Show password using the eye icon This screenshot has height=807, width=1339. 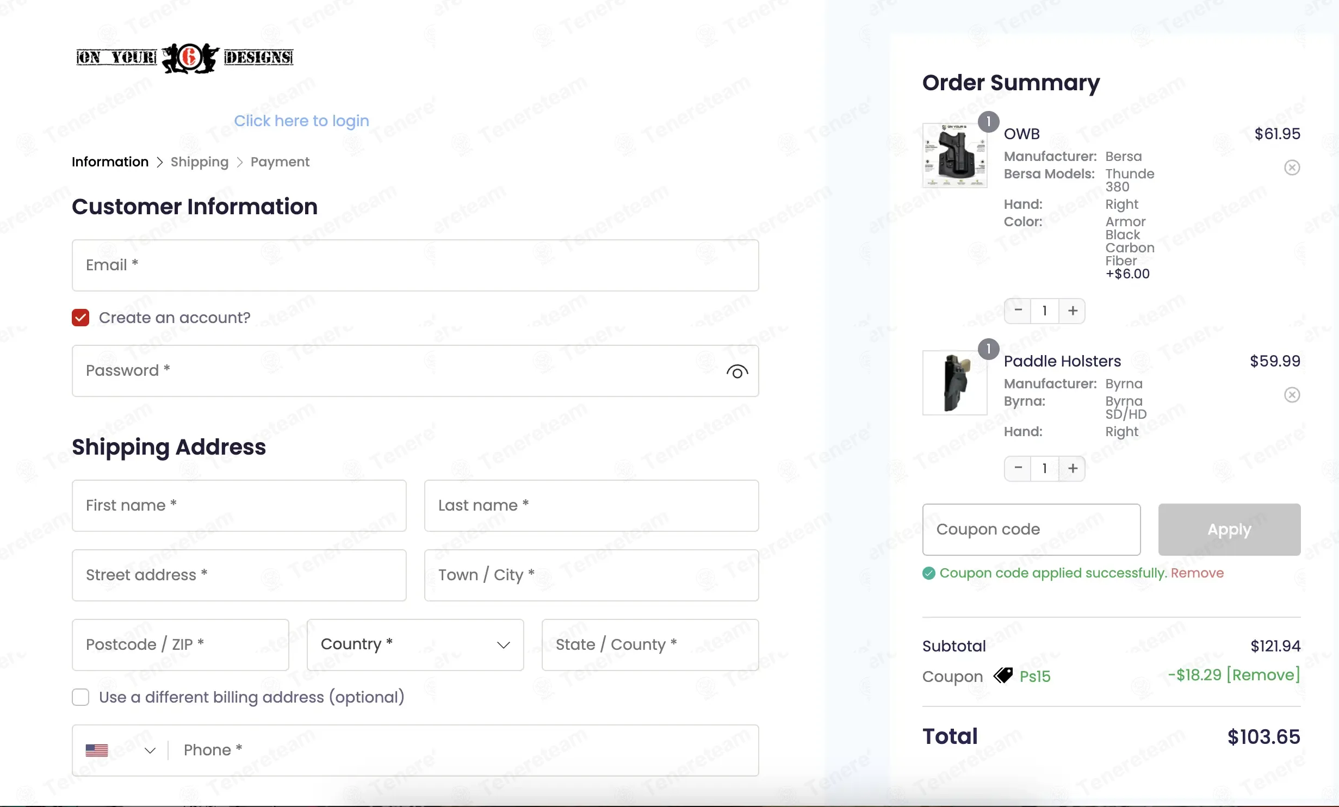(737, 372)
